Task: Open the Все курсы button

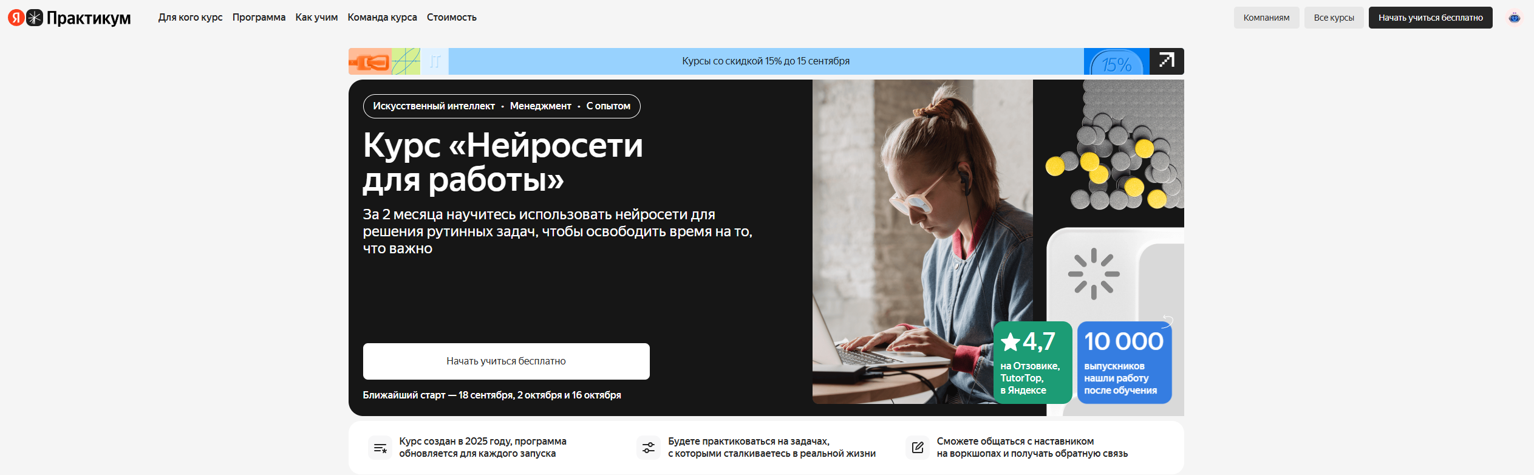Action: [x=1334, y=18]
